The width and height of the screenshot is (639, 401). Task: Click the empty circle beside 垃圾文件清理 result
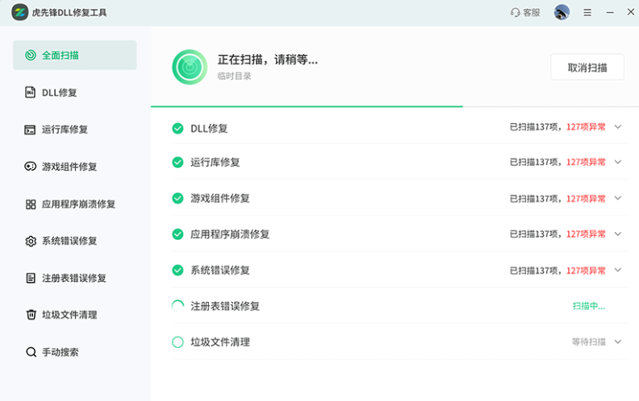pyautogui.click(x=177, y=342)
